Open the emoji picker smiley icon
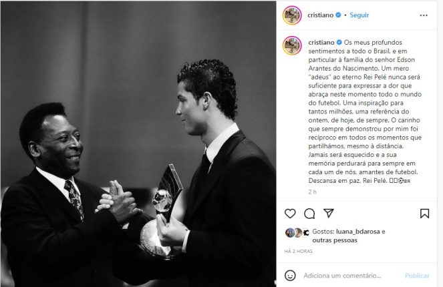Image resolution: width=443 pixels, height=287 pixels. pos(290,276)
